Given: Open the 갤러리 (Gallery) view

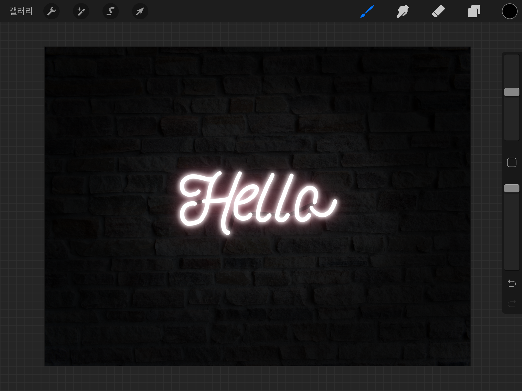Looking at the screenshot, I should [x=21, y=11].
